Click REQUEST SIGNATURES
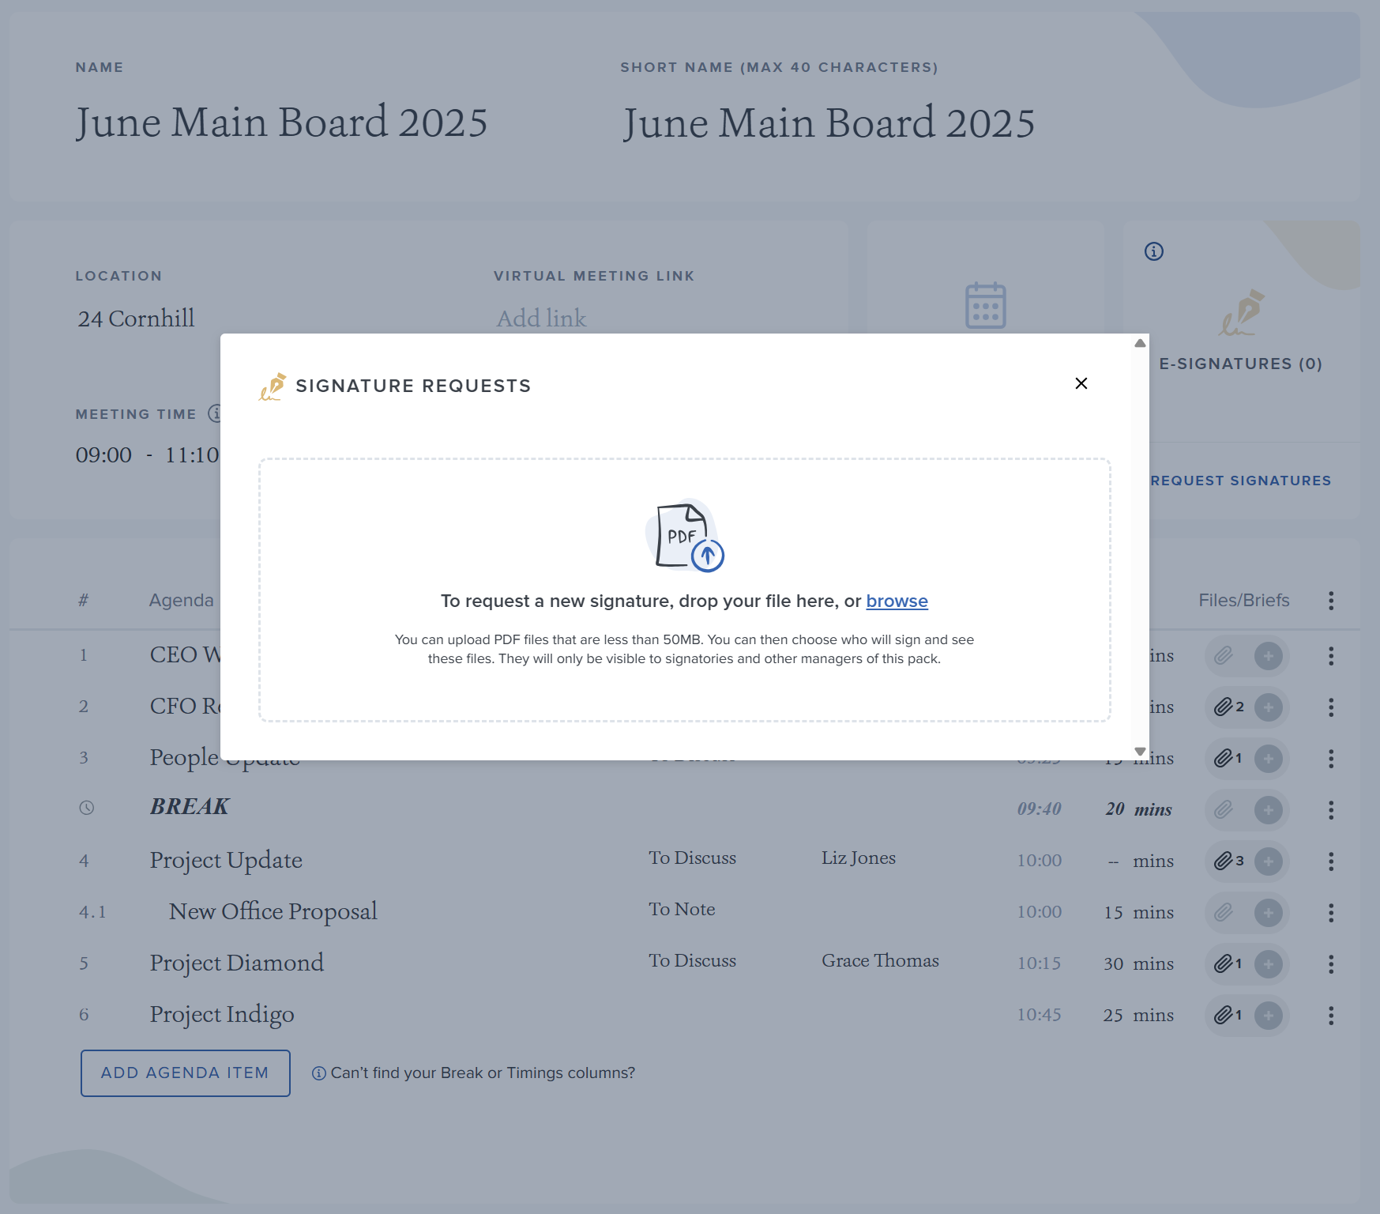 coord(1239,480)
